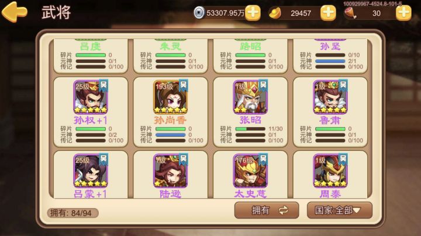Select the 周泰 hero portrait
Screen dimensions: 421x236
pos(330,171)
